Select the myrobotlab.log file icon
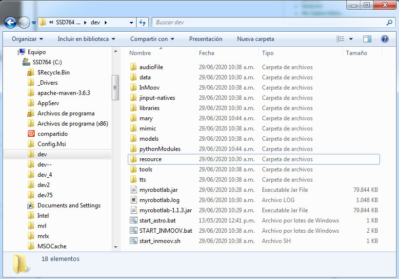Image resolution: width=399 pixels, height=279 pixels. 134,200
